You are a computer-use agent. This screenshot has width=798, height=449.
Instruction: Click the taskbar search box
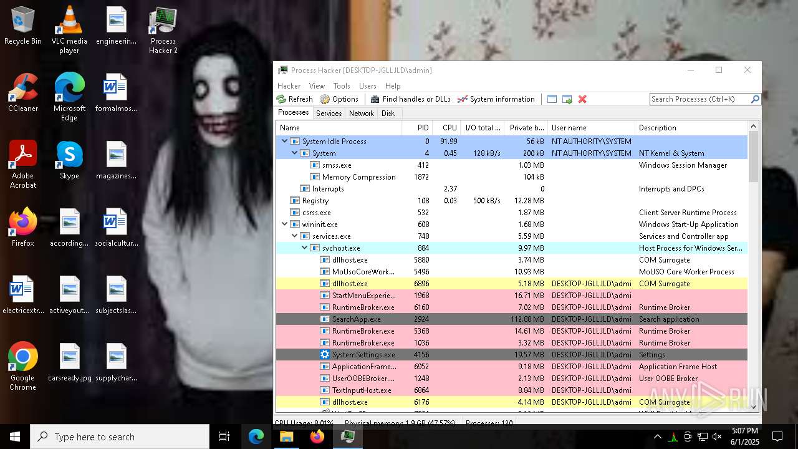[x=120, y=437]
